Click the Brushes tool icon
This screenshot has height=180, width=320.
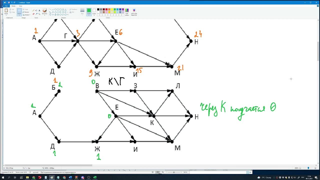(x=44, y=10)
